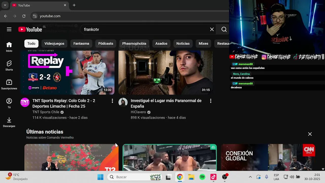Visit the TNT Sports Chile channel name
This screenshot has width=325, height=183.
(x=46, y=112)
